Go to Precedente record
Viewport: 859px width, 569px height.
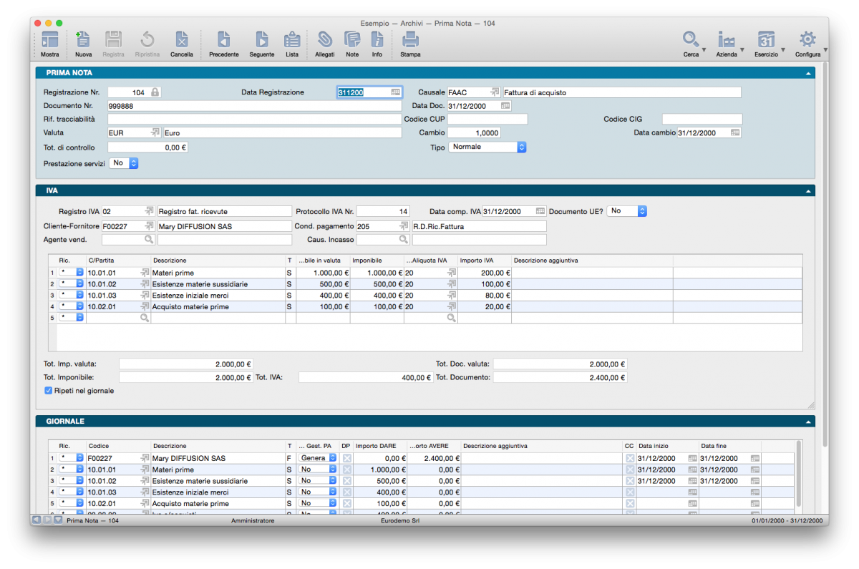tap(224, 41)
